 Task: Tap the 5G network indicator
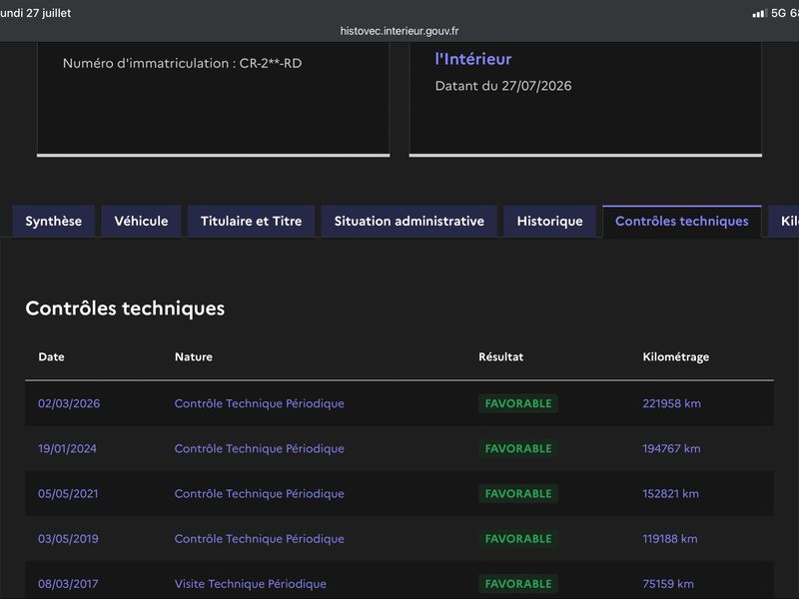[x=778, y=13]
